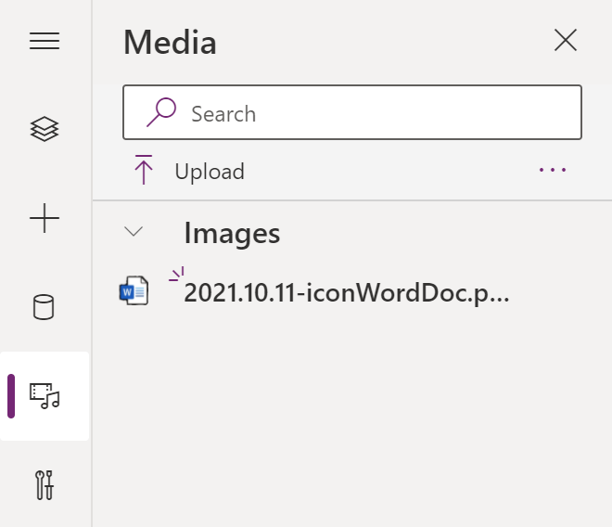Click the magnifier icon in Search box

161,112
